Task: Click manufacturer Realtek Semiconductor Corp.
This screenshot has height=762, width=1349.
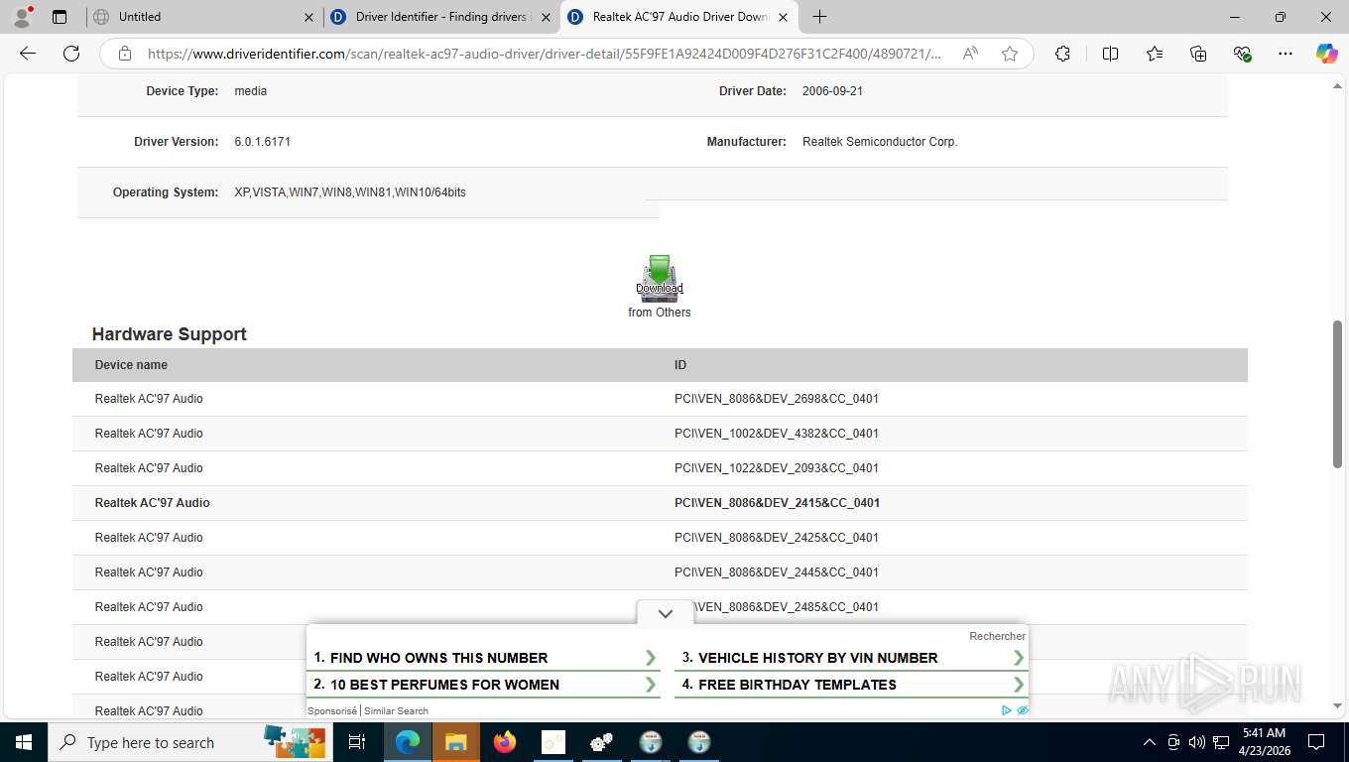Action: click(880, 142)
